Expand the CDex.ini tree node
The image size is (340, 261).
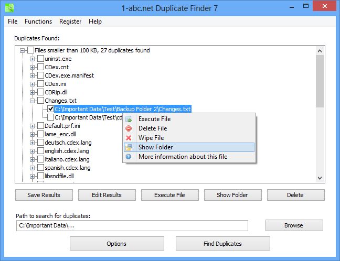pos(33,84)
